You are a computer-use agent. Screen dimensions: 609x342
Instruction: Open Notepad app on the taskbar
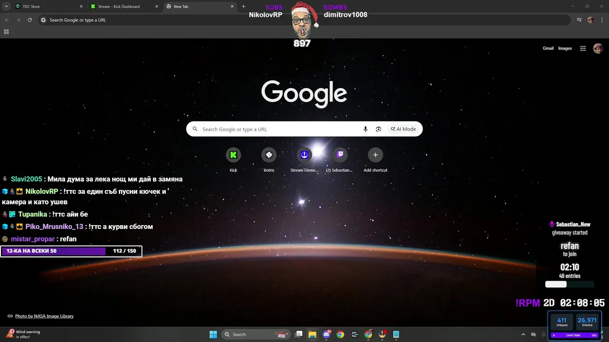(x=396, y=334)
